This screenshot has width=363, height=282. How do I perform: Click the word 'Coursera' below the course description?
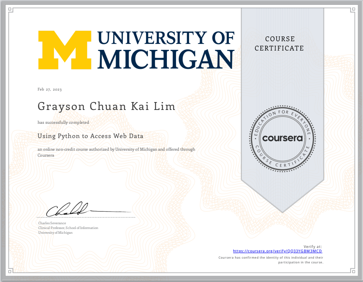point(46,155)
